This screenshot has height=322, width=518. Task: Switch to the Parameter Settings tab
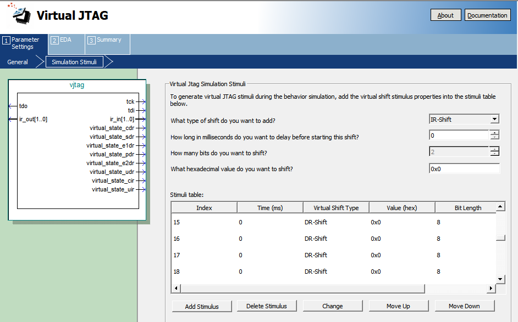click(x=24, y=43)
